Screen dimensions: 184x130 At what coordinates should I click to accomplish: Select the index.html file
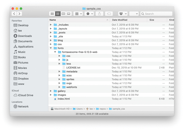pos(63,99)
